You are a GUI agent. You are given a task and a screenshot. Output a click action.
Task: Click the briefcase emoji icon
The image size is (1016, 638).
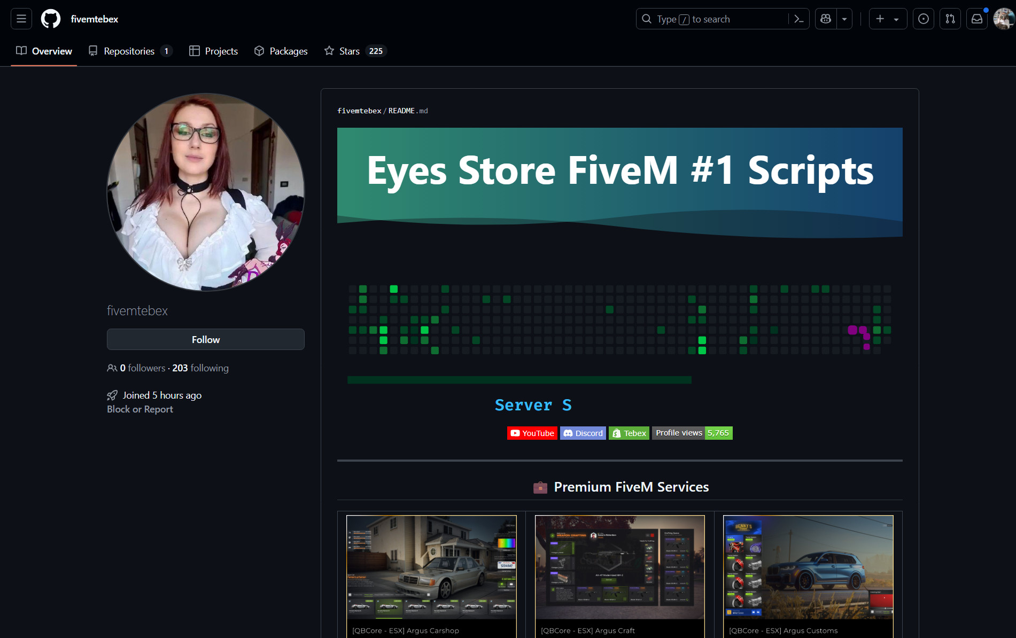click(x=540, y=487)
